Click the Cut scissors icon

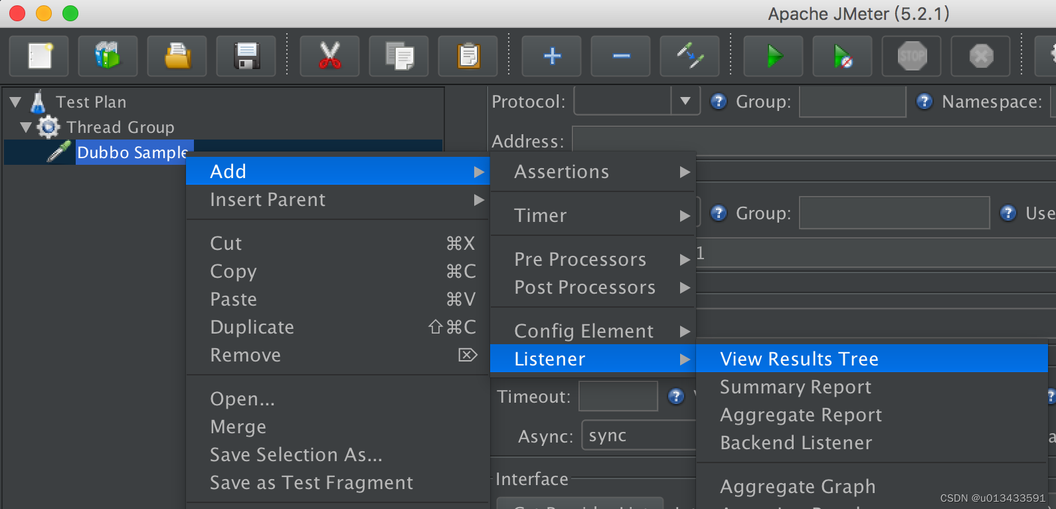tap(330, 56)
